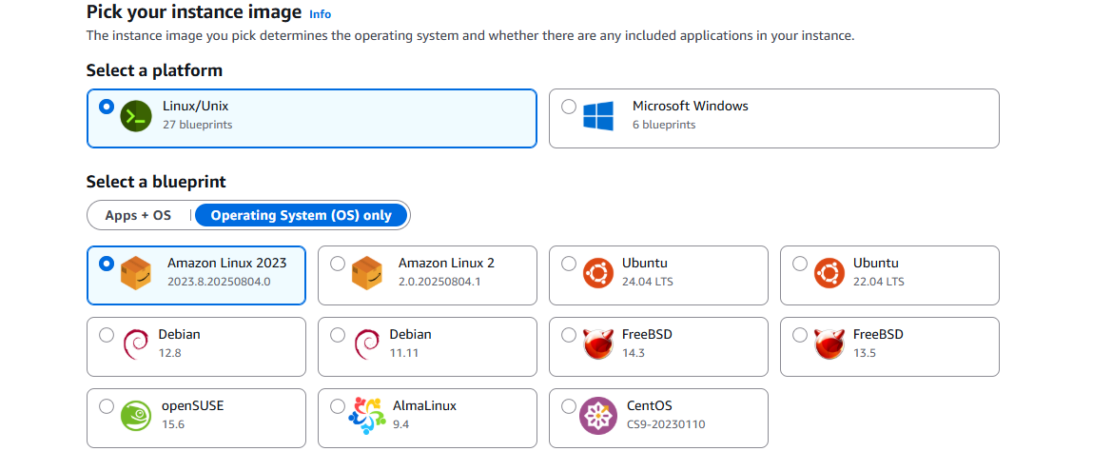Pick the Debian 11.11 radio button
Image resolution: width=1112 pixels, height=471 pixels.
(338, 335)
